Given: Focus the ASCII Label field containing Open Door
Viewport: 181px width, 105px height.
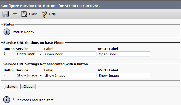Looking at the screenshot, I should pos(124,54).
